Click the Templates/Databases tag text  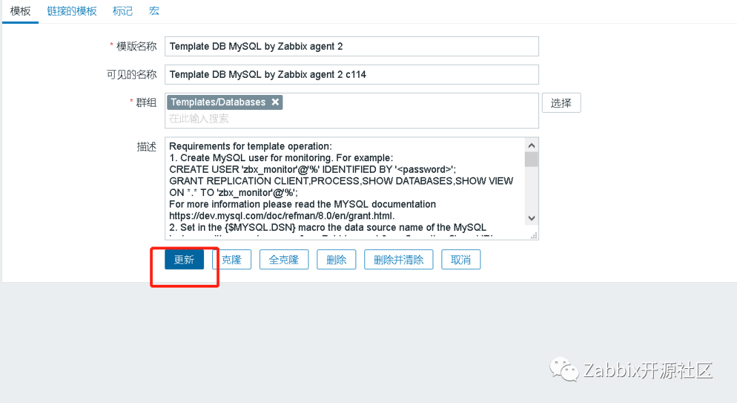click(x=218, y=102)
